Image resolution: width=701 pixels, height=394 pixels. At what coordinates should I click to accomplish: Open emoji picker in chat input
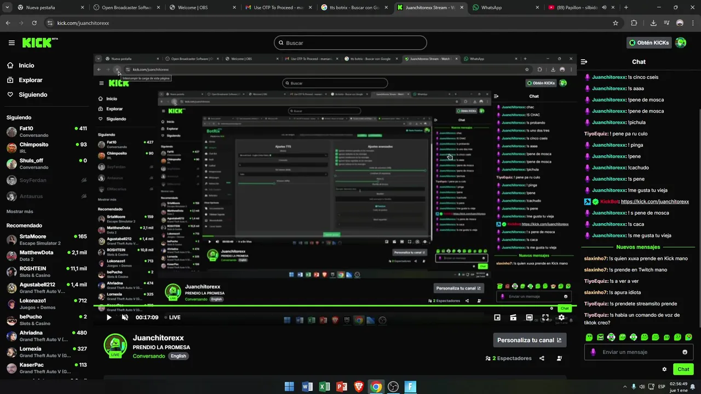click(x=685, y=352)
